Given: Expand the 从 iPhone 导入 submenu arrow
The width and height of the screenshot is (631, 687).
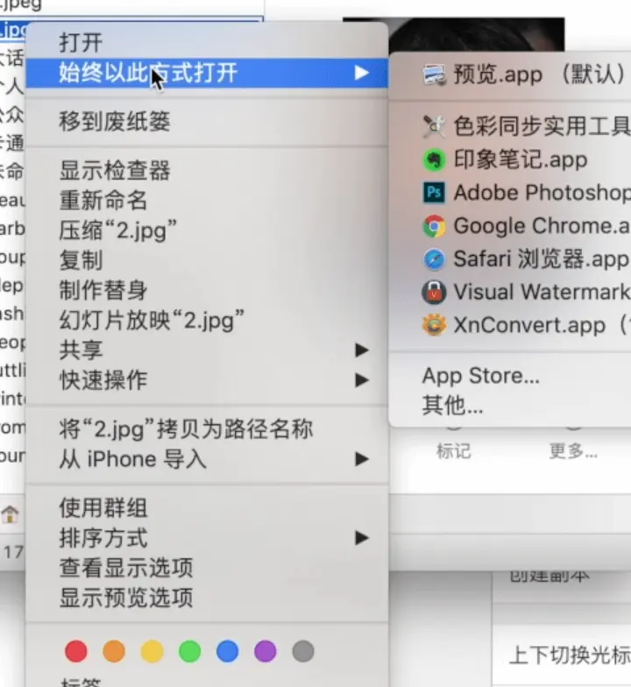Looking at the screenshot, I should coord(361,459).
